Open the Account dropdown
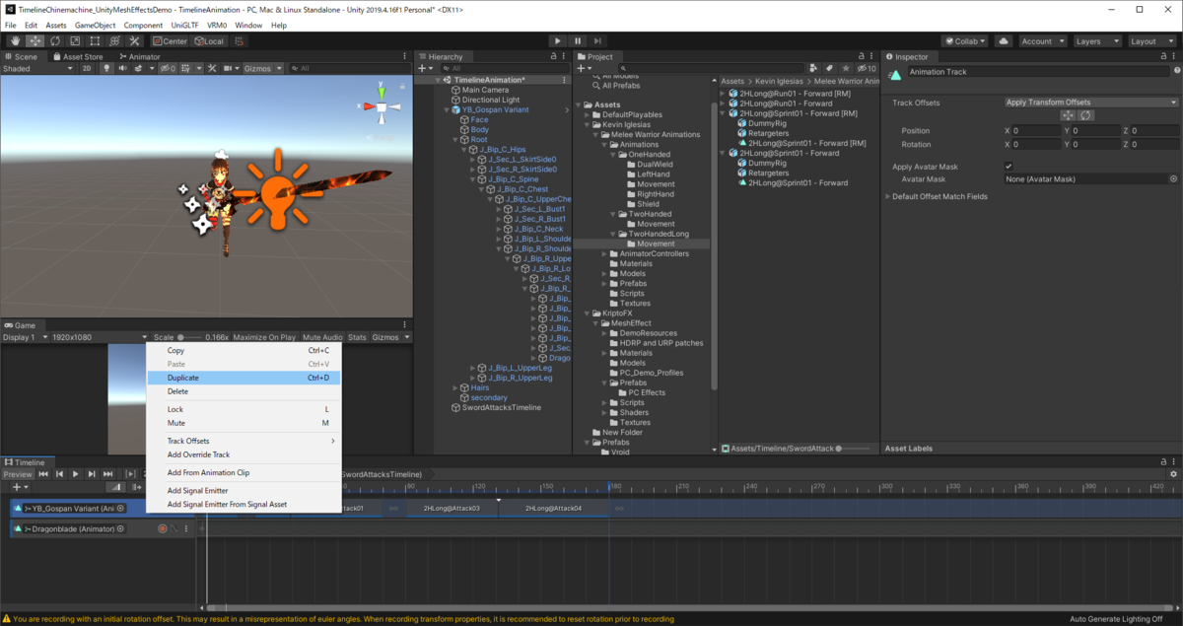The height and width of the screenshot is (626, 1183). 1042,41
